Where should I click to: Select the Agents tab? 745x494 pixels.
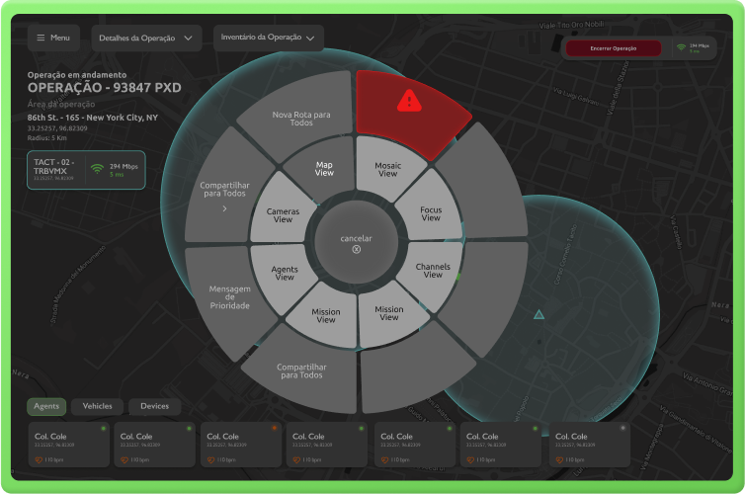click(x=46, y=406)
